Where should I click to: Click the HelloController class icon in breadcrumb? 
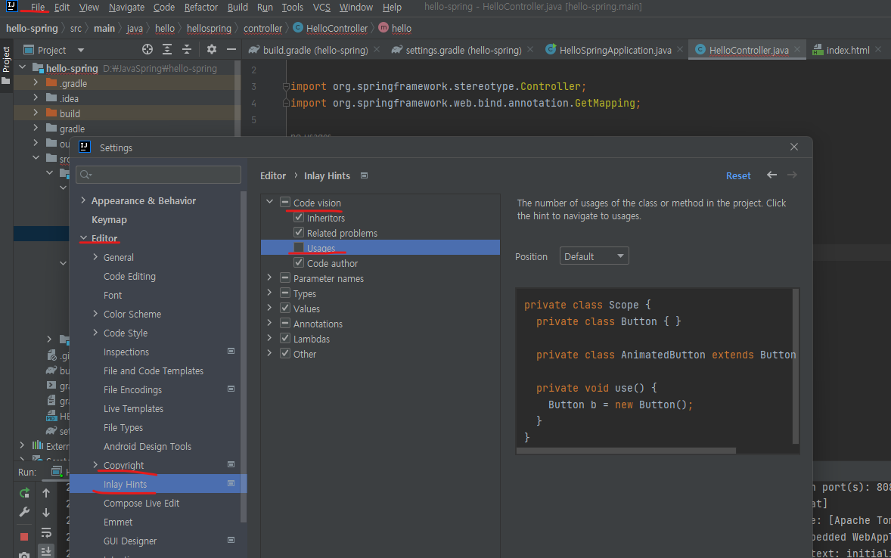point(298,27)
